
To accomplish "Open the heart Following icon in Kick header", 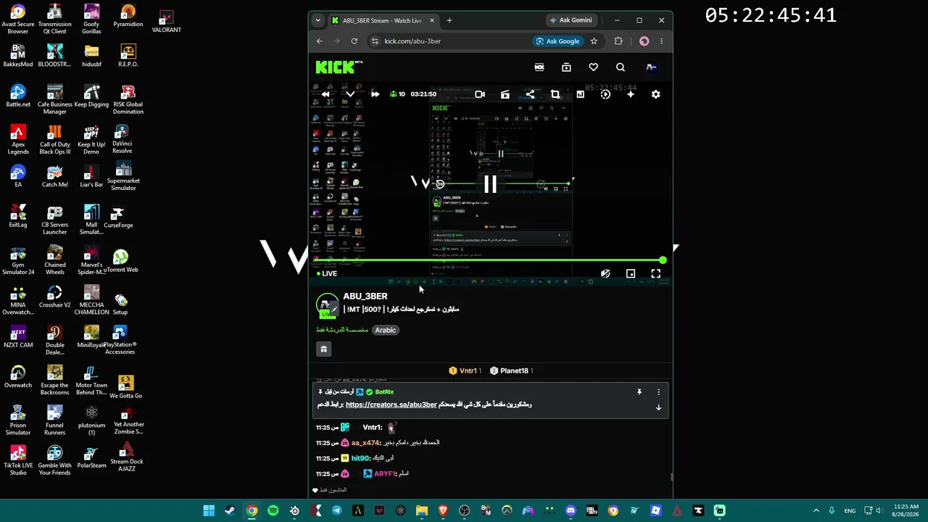I will [594, 67].
